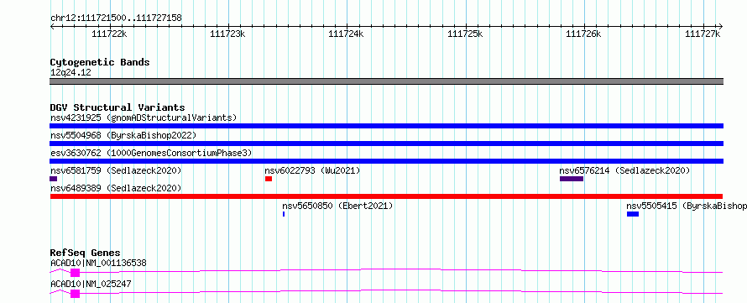Select the purple nsv6576214 Sedlazeck2020 variant block
The width and height of the screenshot is (747, 303).
[x=572, y=179]
